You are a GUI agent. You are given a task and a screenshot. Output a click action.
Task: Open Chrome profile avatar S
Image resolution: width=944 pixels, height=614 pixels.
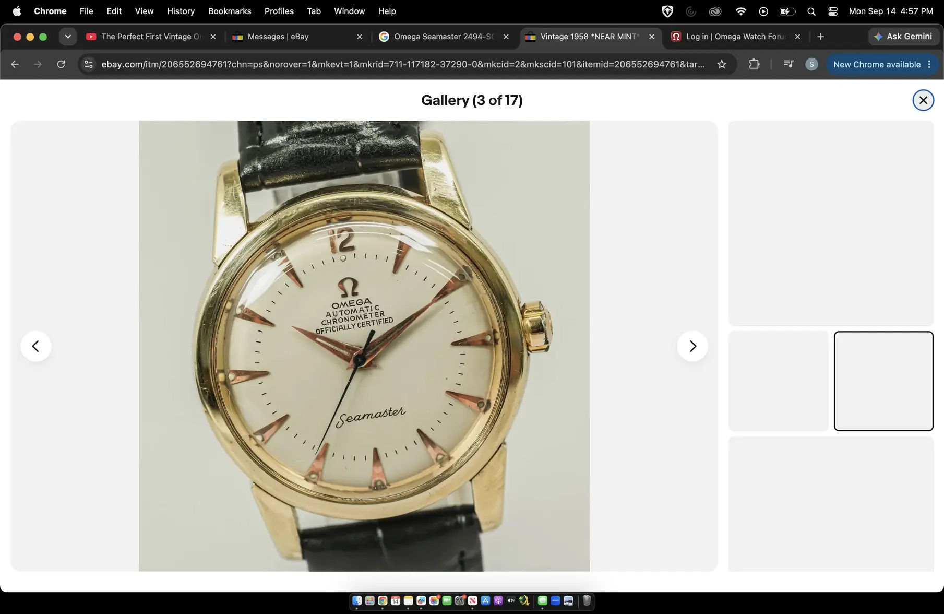(x=811, y=64)
